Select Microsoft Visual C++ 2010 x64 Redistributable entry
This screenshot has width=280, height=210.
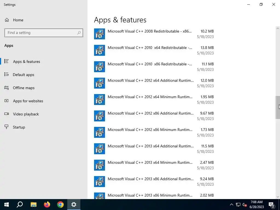pos(154,50)
